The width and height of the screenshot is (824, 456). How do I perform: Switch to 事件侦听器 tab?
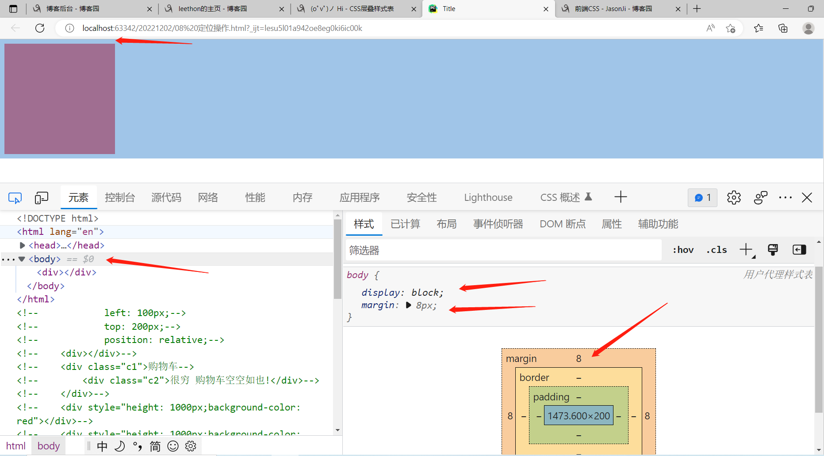pos(498,224)
